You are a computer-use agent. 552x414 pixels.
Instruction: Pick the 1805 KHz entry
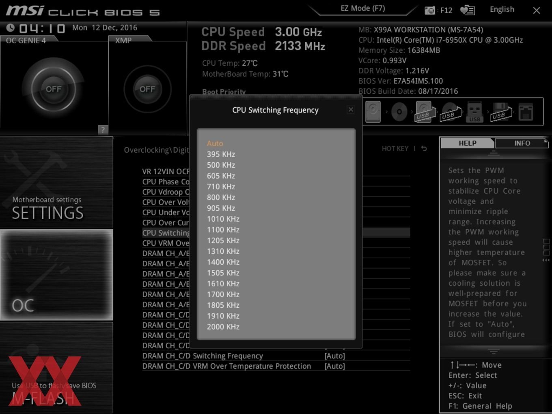(x=223, y=305)
